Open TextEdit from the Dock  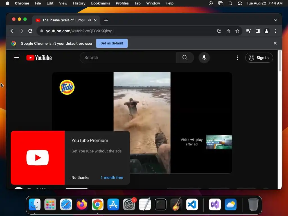click(x=145, y=204)
